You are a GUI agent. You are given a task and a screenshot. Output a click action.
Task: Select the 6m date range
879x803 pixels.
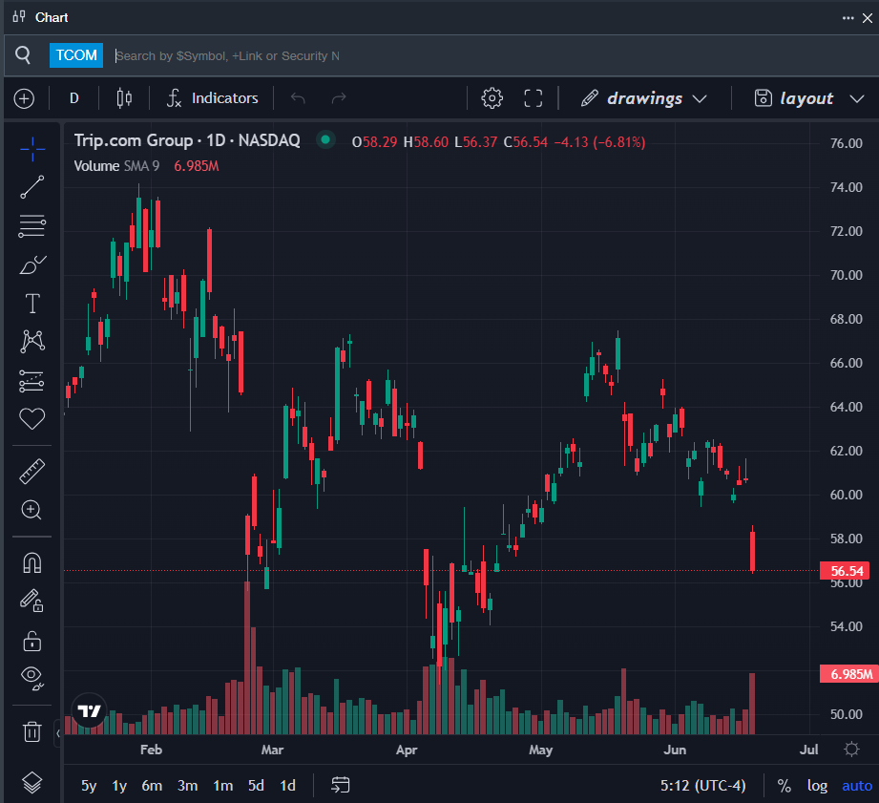tap(152, 785)
